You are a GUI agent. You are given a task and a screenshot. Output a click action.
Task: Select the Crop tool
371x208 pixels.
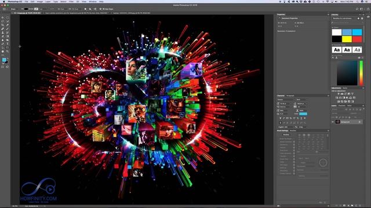point(2,25)
